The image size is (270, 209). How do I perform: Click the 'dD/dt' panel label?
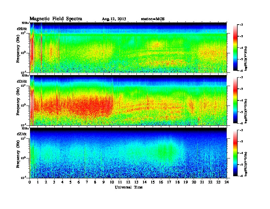(22, 81)
